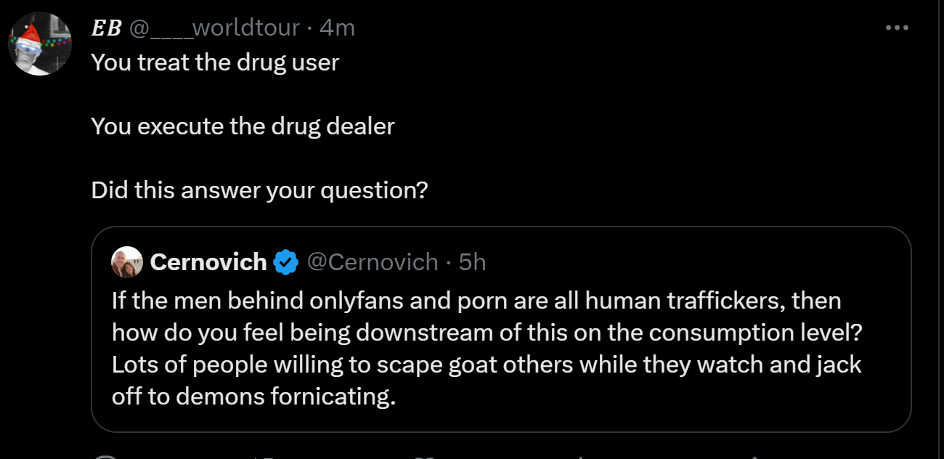The image size is (944, 459).
Task: Click the Repost icon below the post
Action: point(263,456)
